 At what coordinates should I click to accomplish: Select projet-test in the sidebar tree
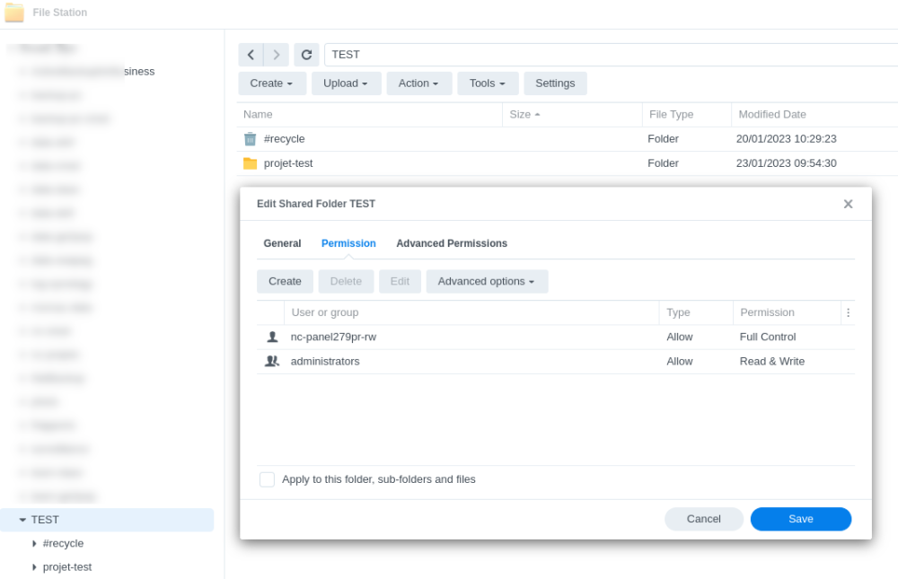pyautogui.click(x=67, y=567)
